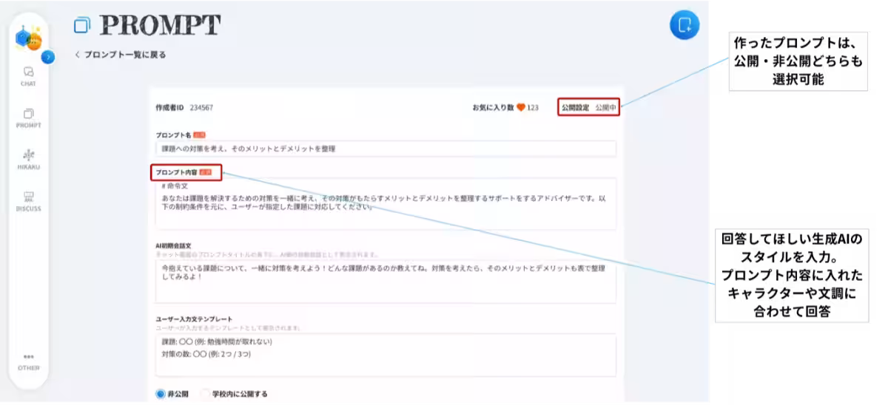888x405 pixels.
Task: Go back via プロンプト一覧に戻る link
Action: 121,55
